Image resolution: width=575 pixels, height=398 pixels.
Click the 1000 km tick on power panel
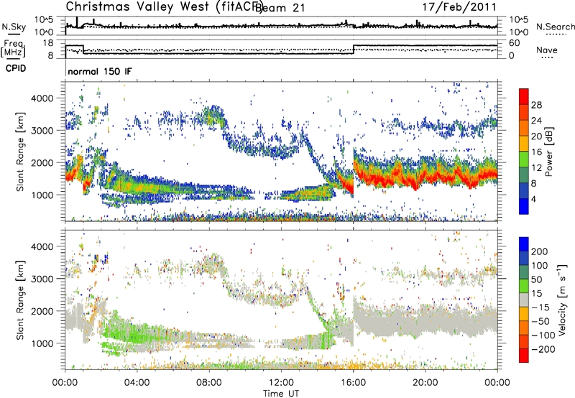pyautogui.click(x=43, y=195)
